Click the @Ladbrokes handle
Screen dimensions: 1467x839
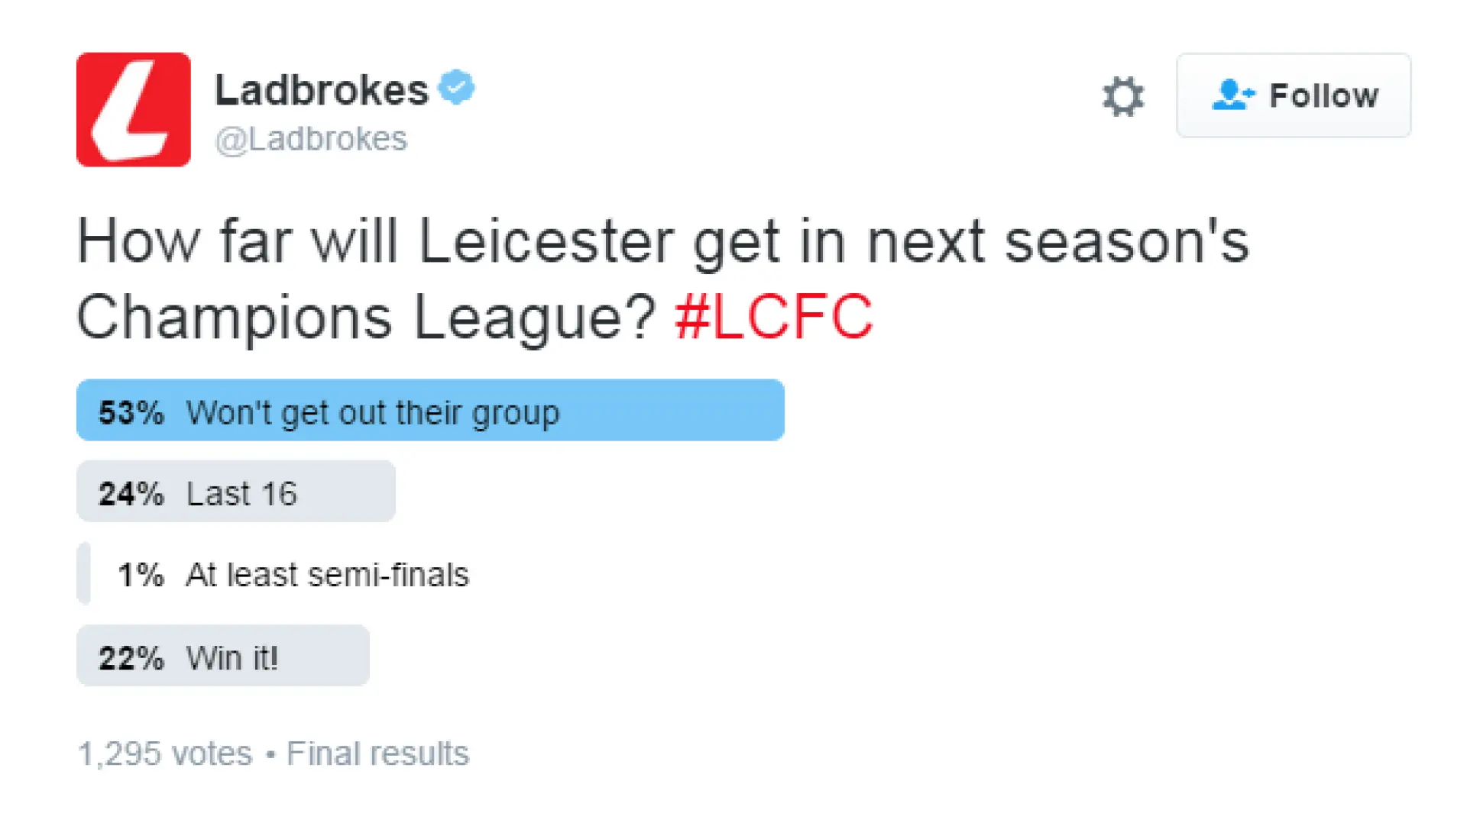pos(311,139)
